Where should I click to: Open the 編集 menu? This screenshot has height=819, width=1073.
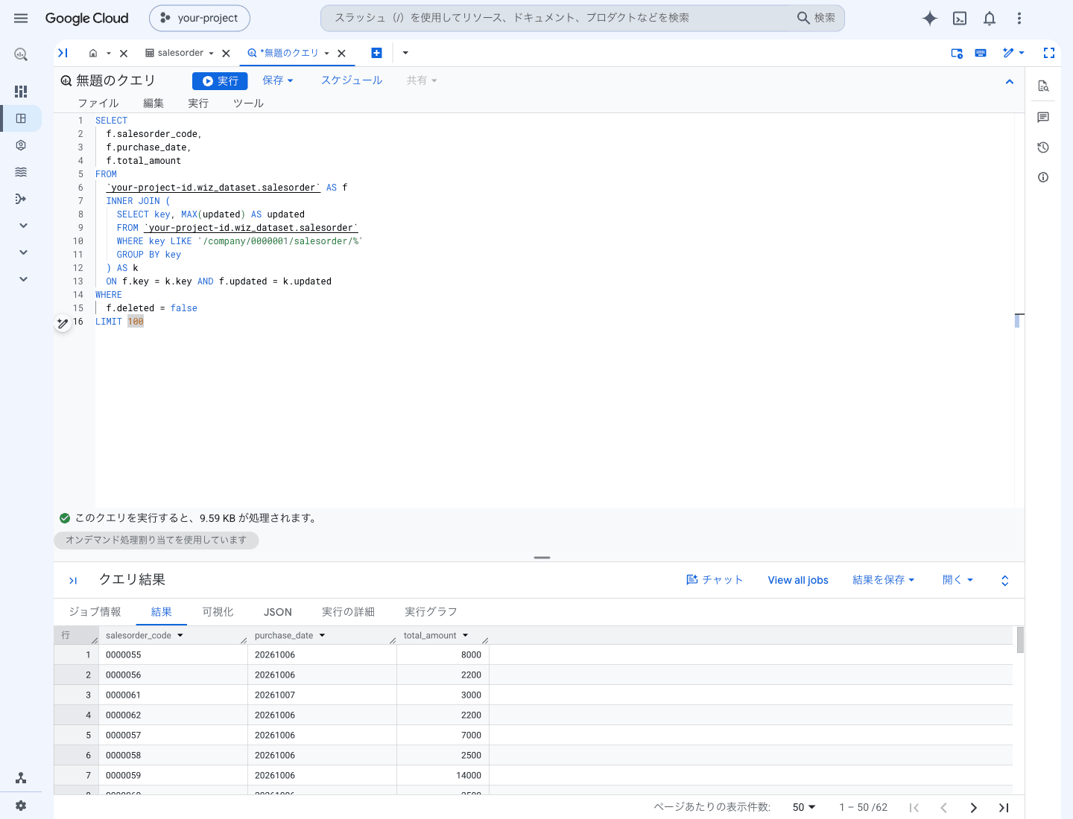pyautogui.click(x=153, y=103)
